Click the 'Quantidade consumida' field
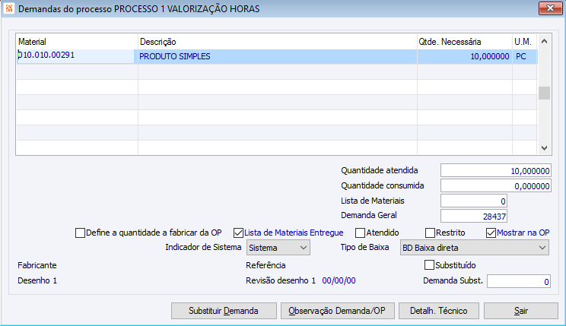 (495, 185)
